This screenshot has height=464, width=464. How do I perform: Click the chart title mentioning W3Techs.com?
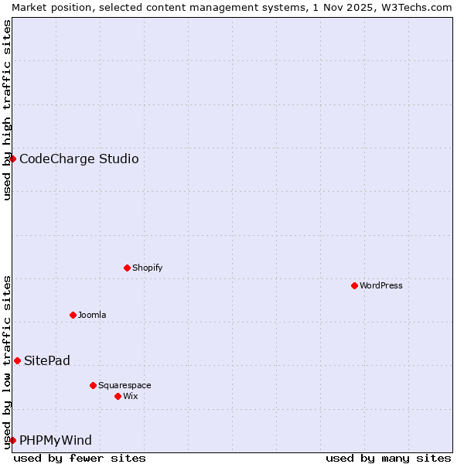pos(231,7)
